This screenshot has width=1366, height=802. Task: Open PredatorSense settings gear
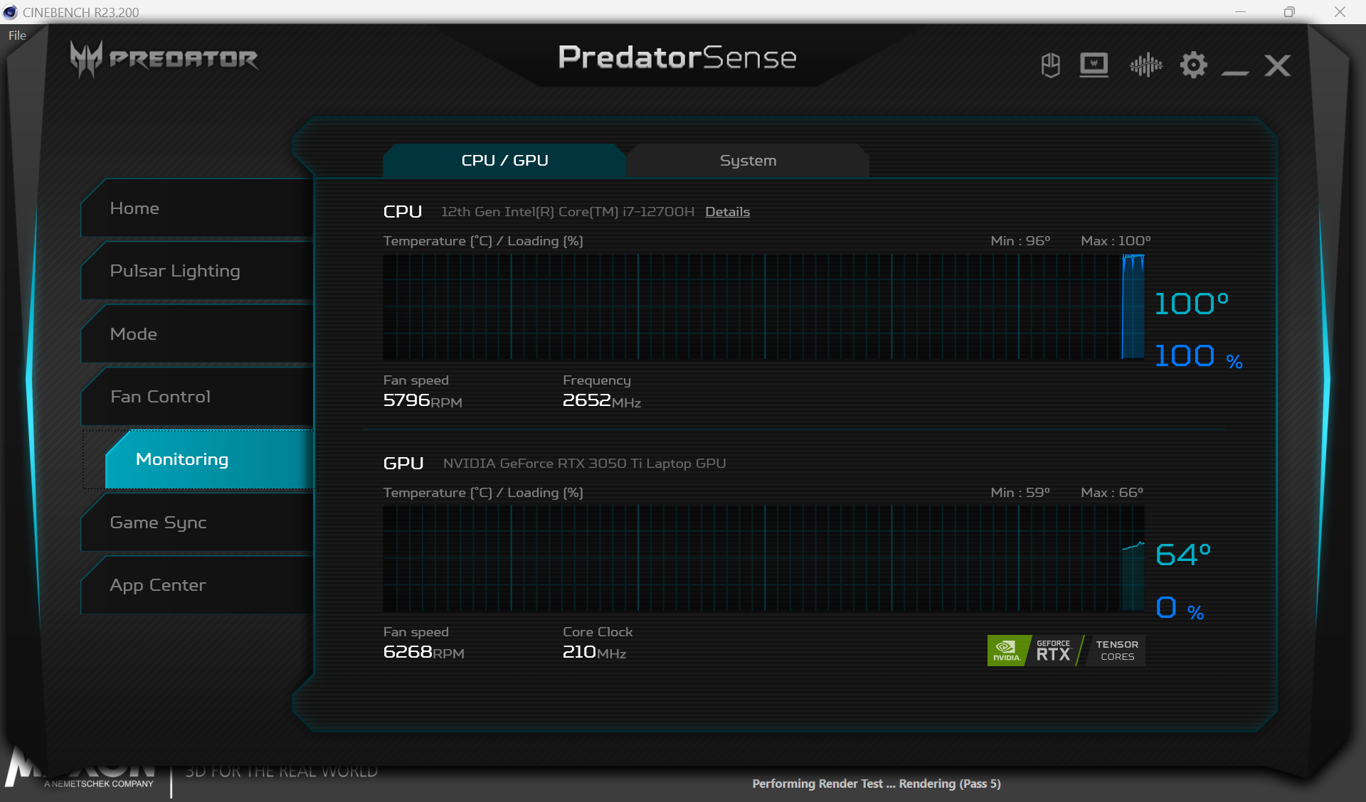[x=1194, y=65]
